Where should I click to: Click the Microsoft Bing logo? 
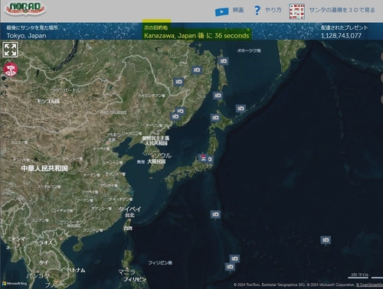tap(15, 284)
